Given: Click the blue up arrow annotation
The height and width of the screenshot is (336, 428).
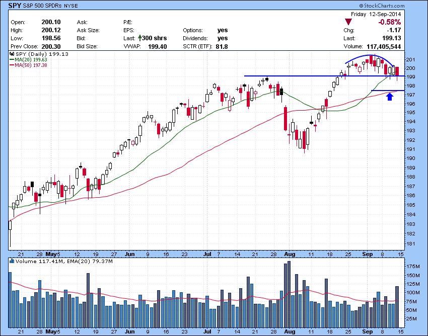Looking at the screenshot, I should click(x=390, y=97).
